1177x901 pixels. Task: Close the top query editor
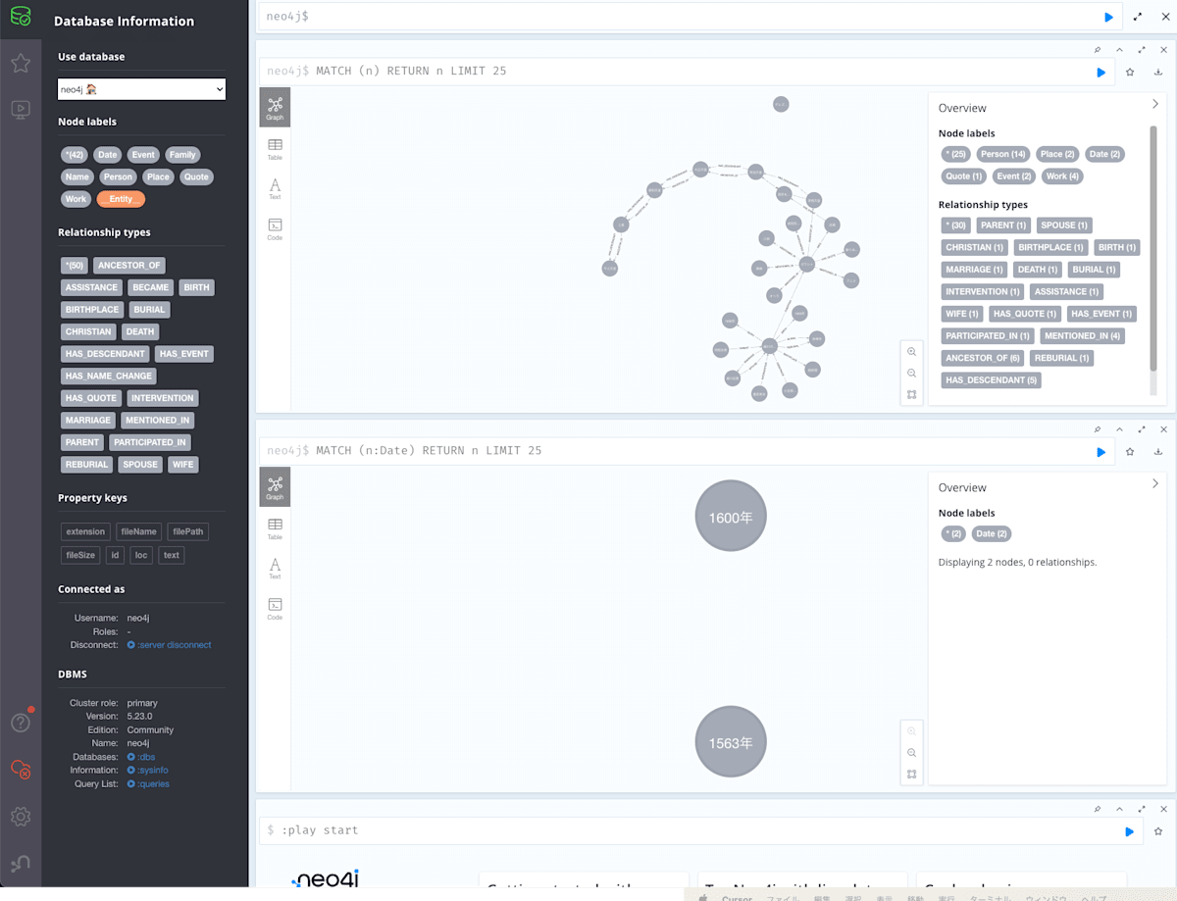click(1165, 17)
